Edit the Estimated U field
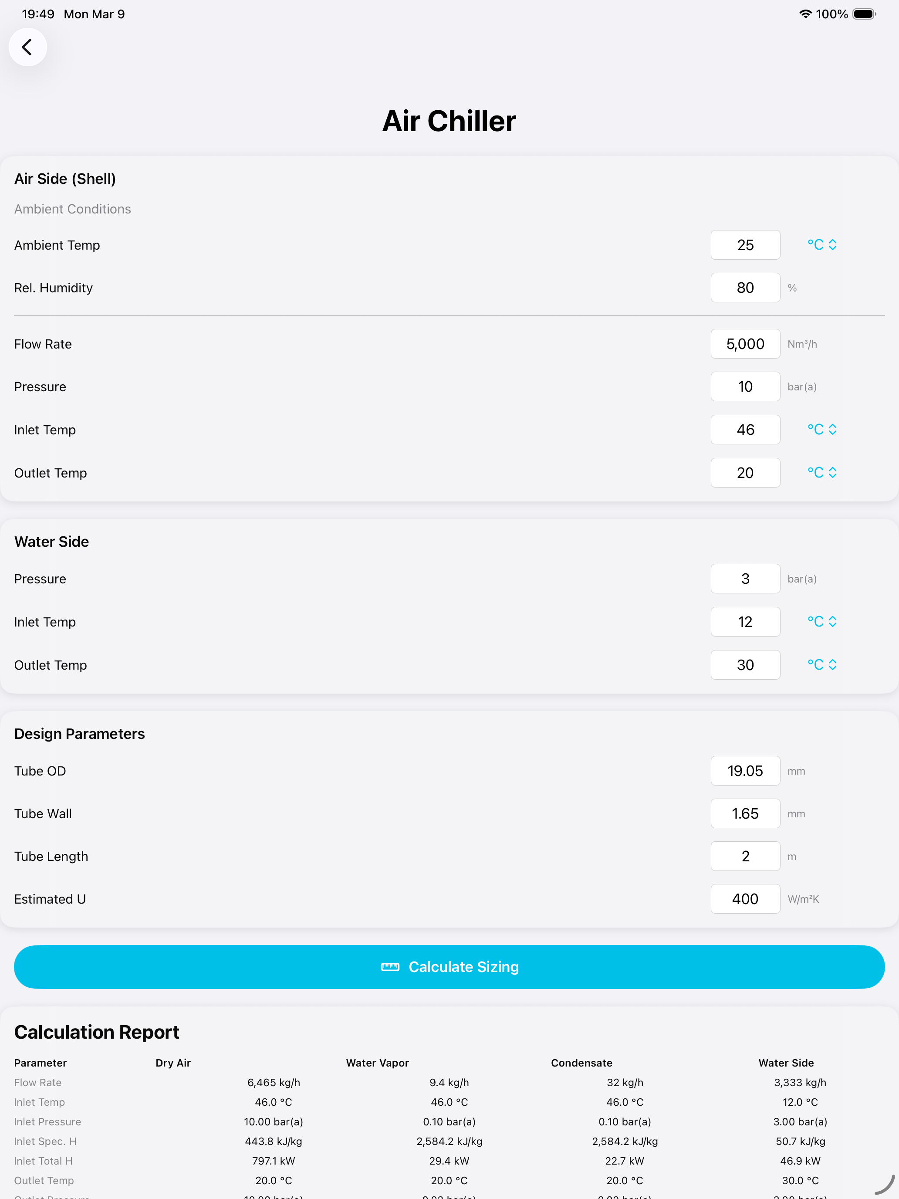 point(745,899)
